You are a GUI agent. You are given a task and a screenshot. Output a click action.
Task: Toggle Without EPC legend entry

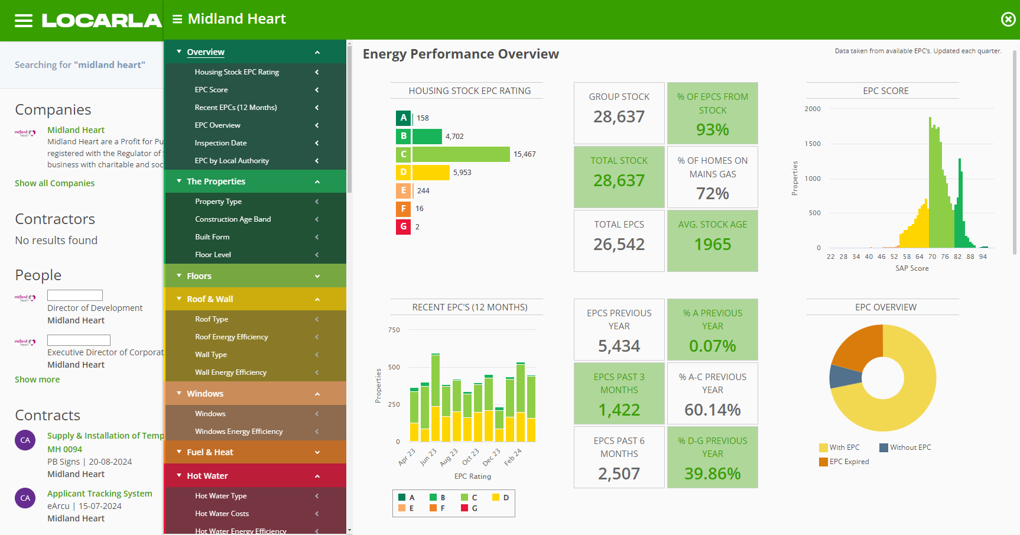pyautogui.click(x=905, y=448)
